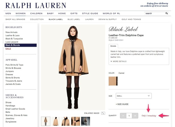Switch to the Details tab
175x127 pixels.
tap(113, 46)
